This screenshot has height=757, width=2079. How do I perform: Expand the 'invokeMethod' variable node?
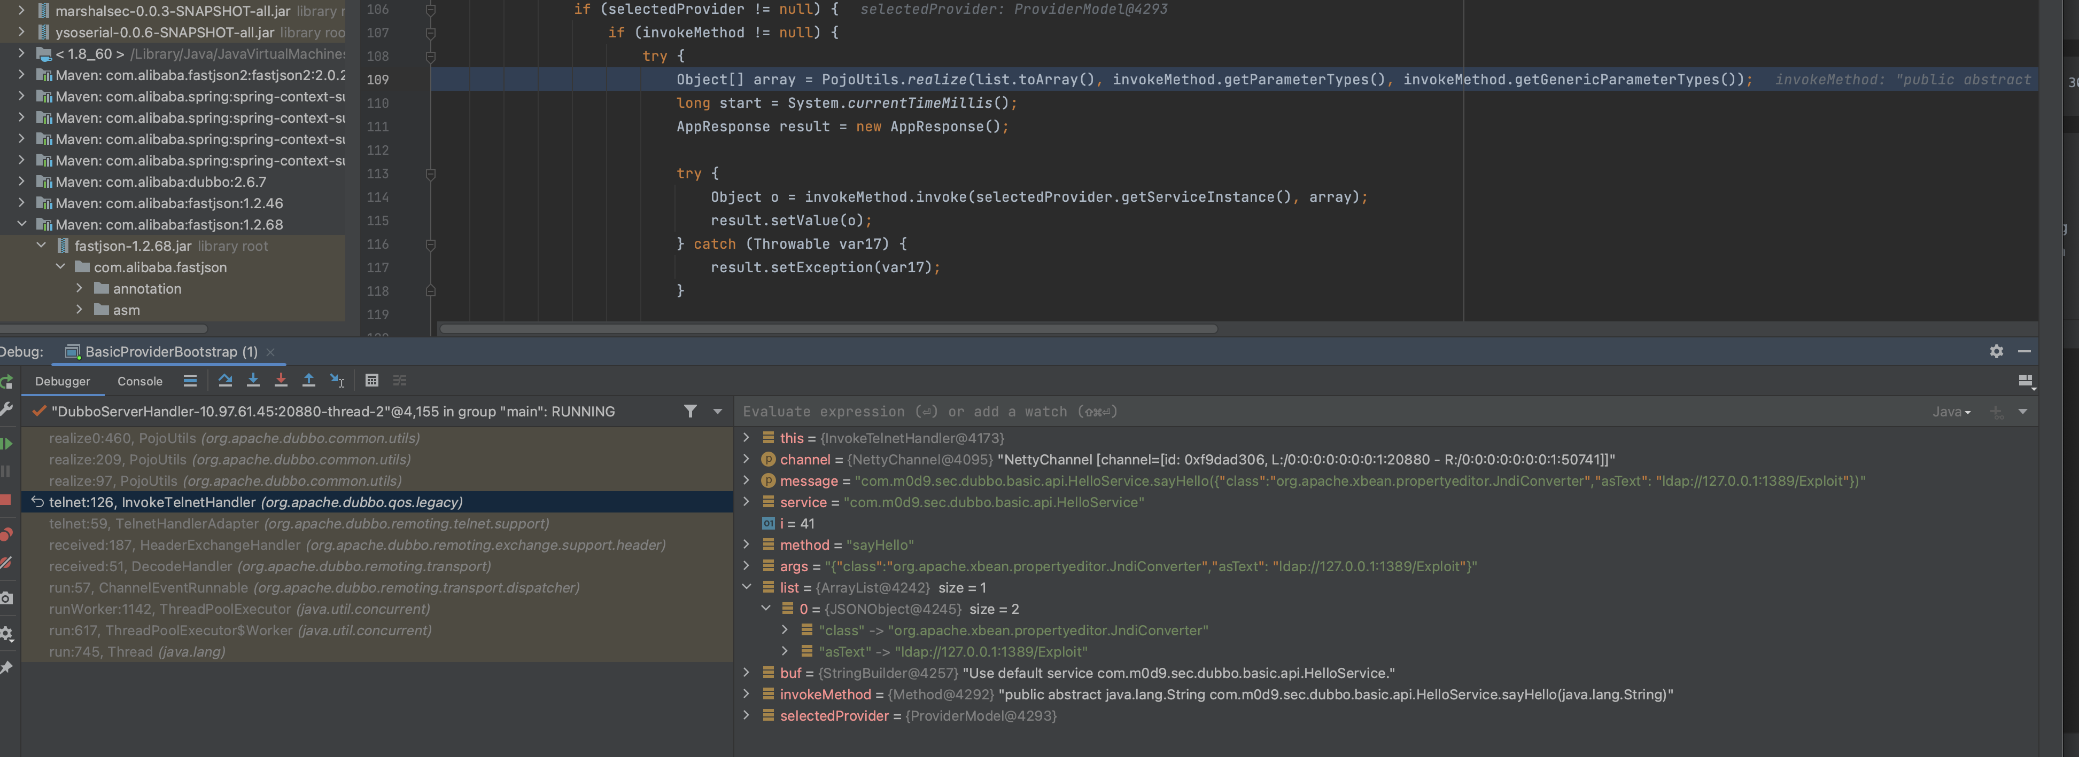(747, 694)
